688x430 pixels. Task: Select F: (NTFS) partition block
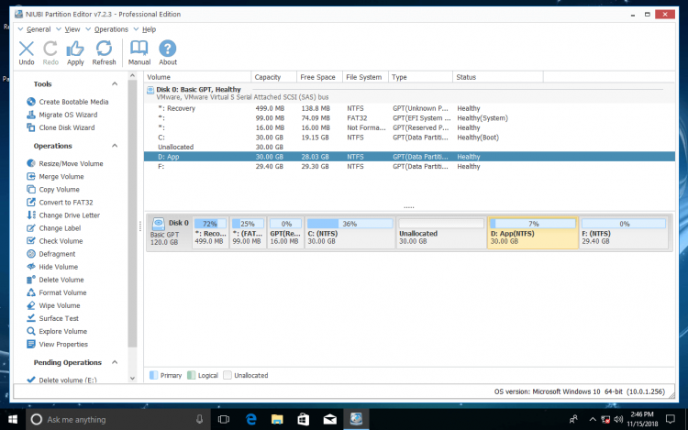[624, 233]
